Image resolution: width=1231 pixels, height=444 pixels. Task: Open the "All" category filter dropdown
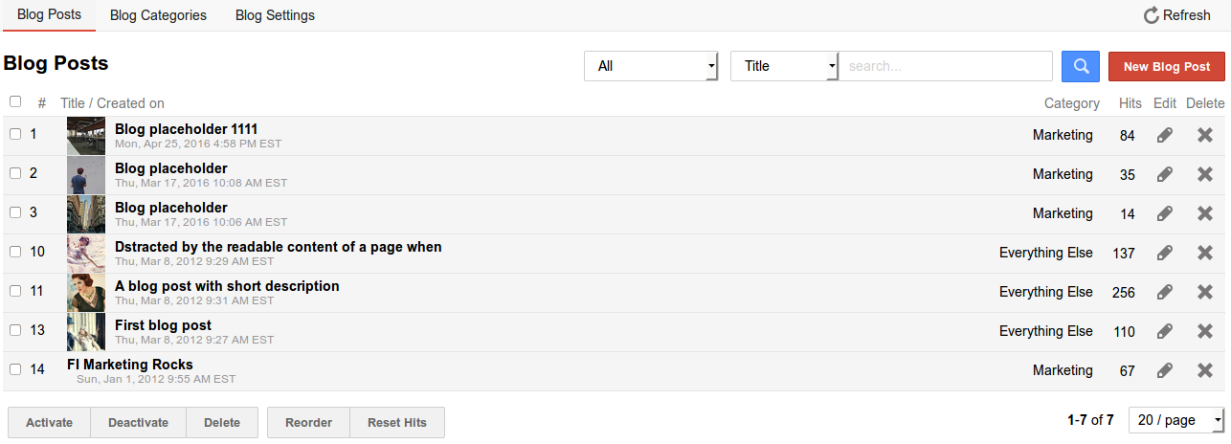click(x=651, y=66)
